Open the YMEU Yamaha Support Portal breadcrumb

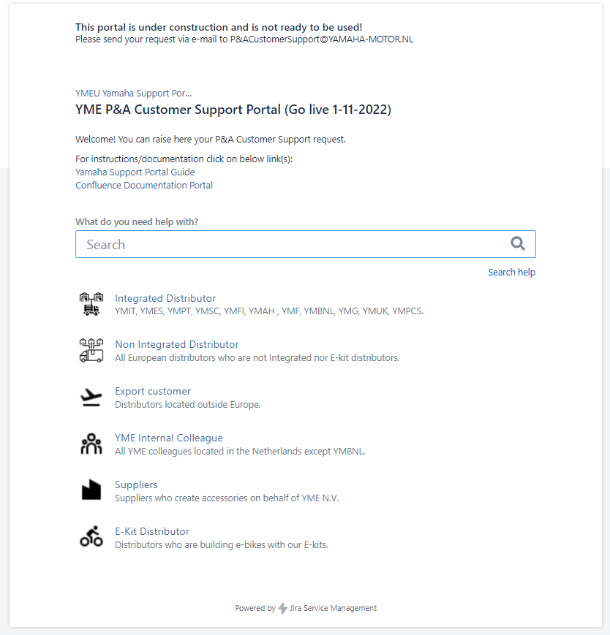click(x=133, y=93)
